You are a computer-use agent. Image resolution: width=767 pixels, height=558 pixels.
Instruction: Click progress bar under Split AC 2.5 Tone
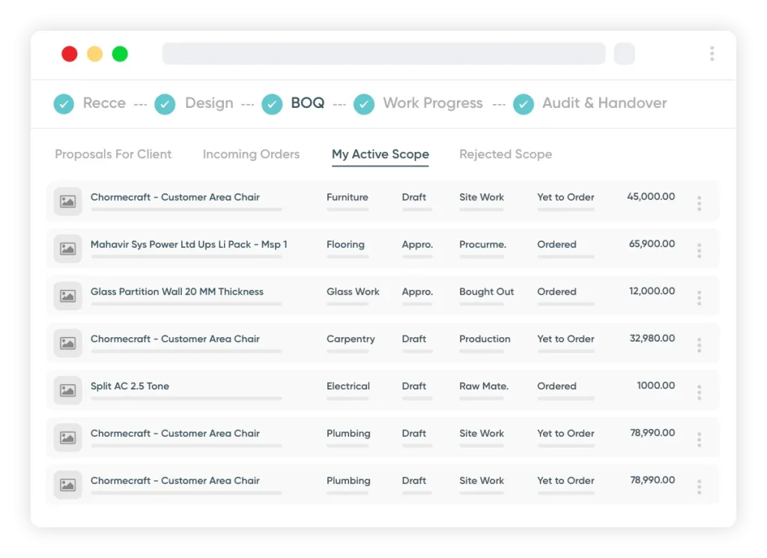click(186, 398)
